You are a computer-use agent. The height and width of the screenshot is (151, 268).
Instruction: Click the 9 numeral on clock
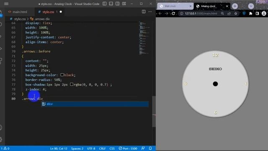[185, 83]
